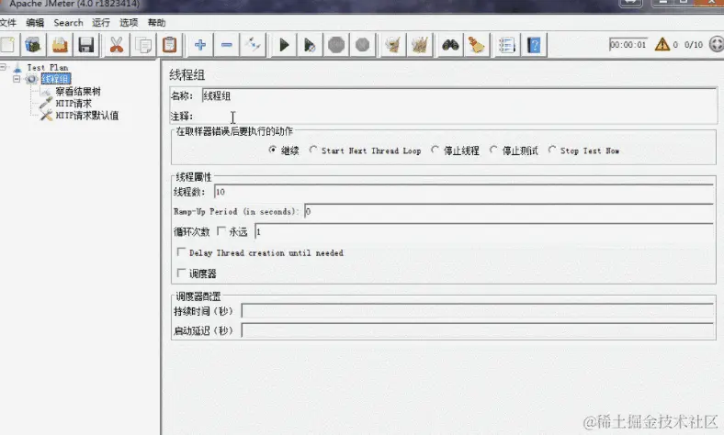
Task: Select the 停止线程 radio button
Action: pyautogui.click(x=435, y=150)
